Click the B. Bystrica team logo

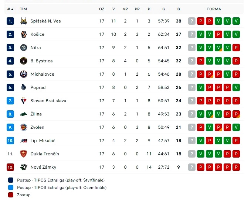(x=24, y=61)
